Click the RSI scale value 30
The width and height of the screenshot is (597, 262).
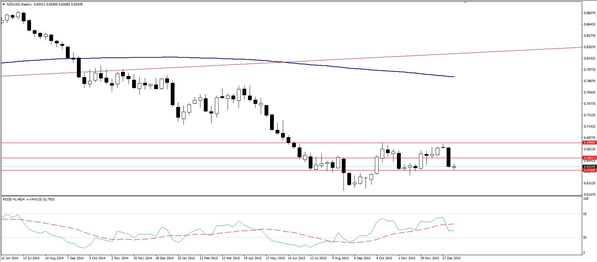tap(585, 237)
